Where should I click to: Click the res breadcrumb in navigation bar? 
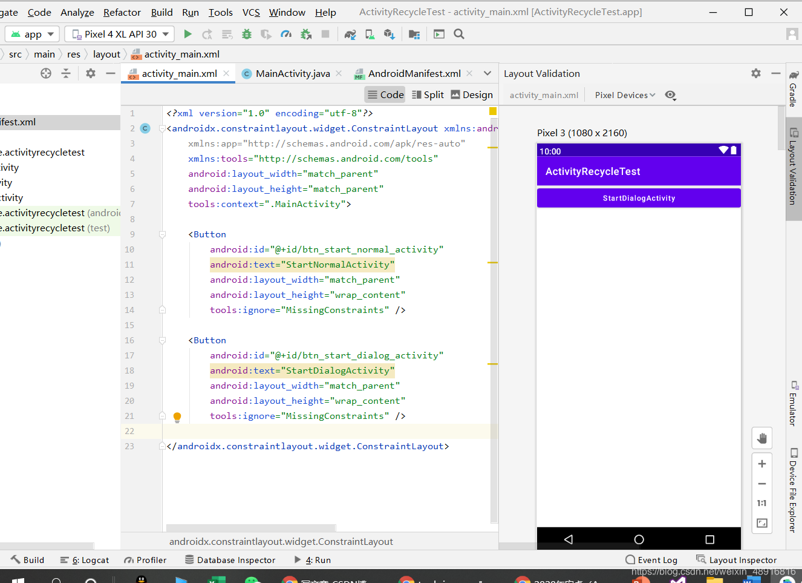point(74,54)
